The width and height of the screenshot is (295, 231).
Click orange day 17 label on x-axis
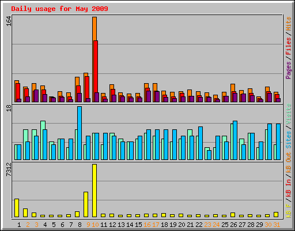(156, 225)
